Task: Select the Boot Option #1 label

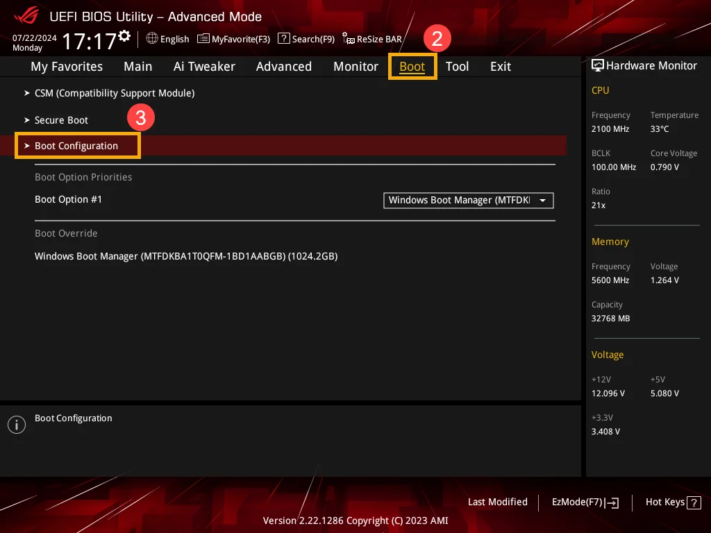Action: (68, 199)
